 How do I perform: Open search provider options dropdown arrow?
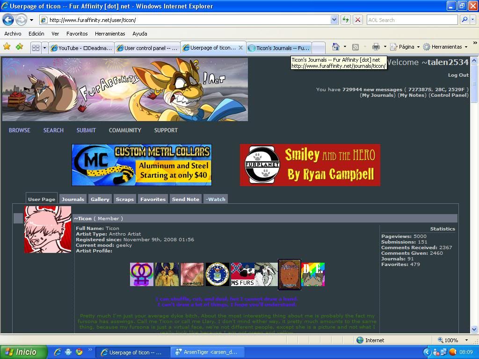[472, 20]
